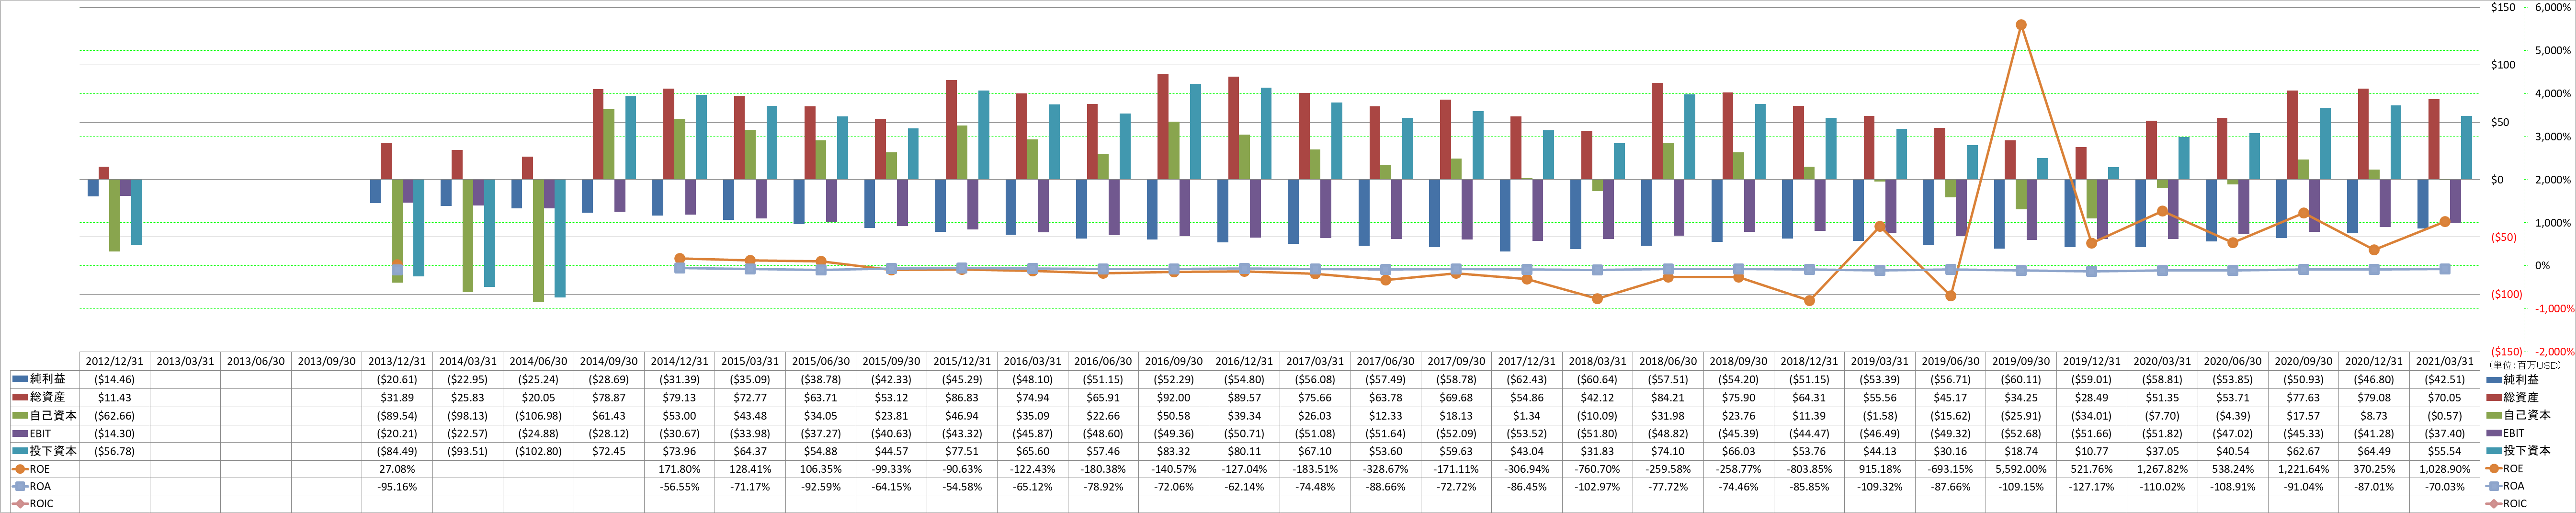Select the EBIT purple key in the table's left legend
This screenshot has width=2576, height=513.
pyautogui.click(x=20, y=433)
